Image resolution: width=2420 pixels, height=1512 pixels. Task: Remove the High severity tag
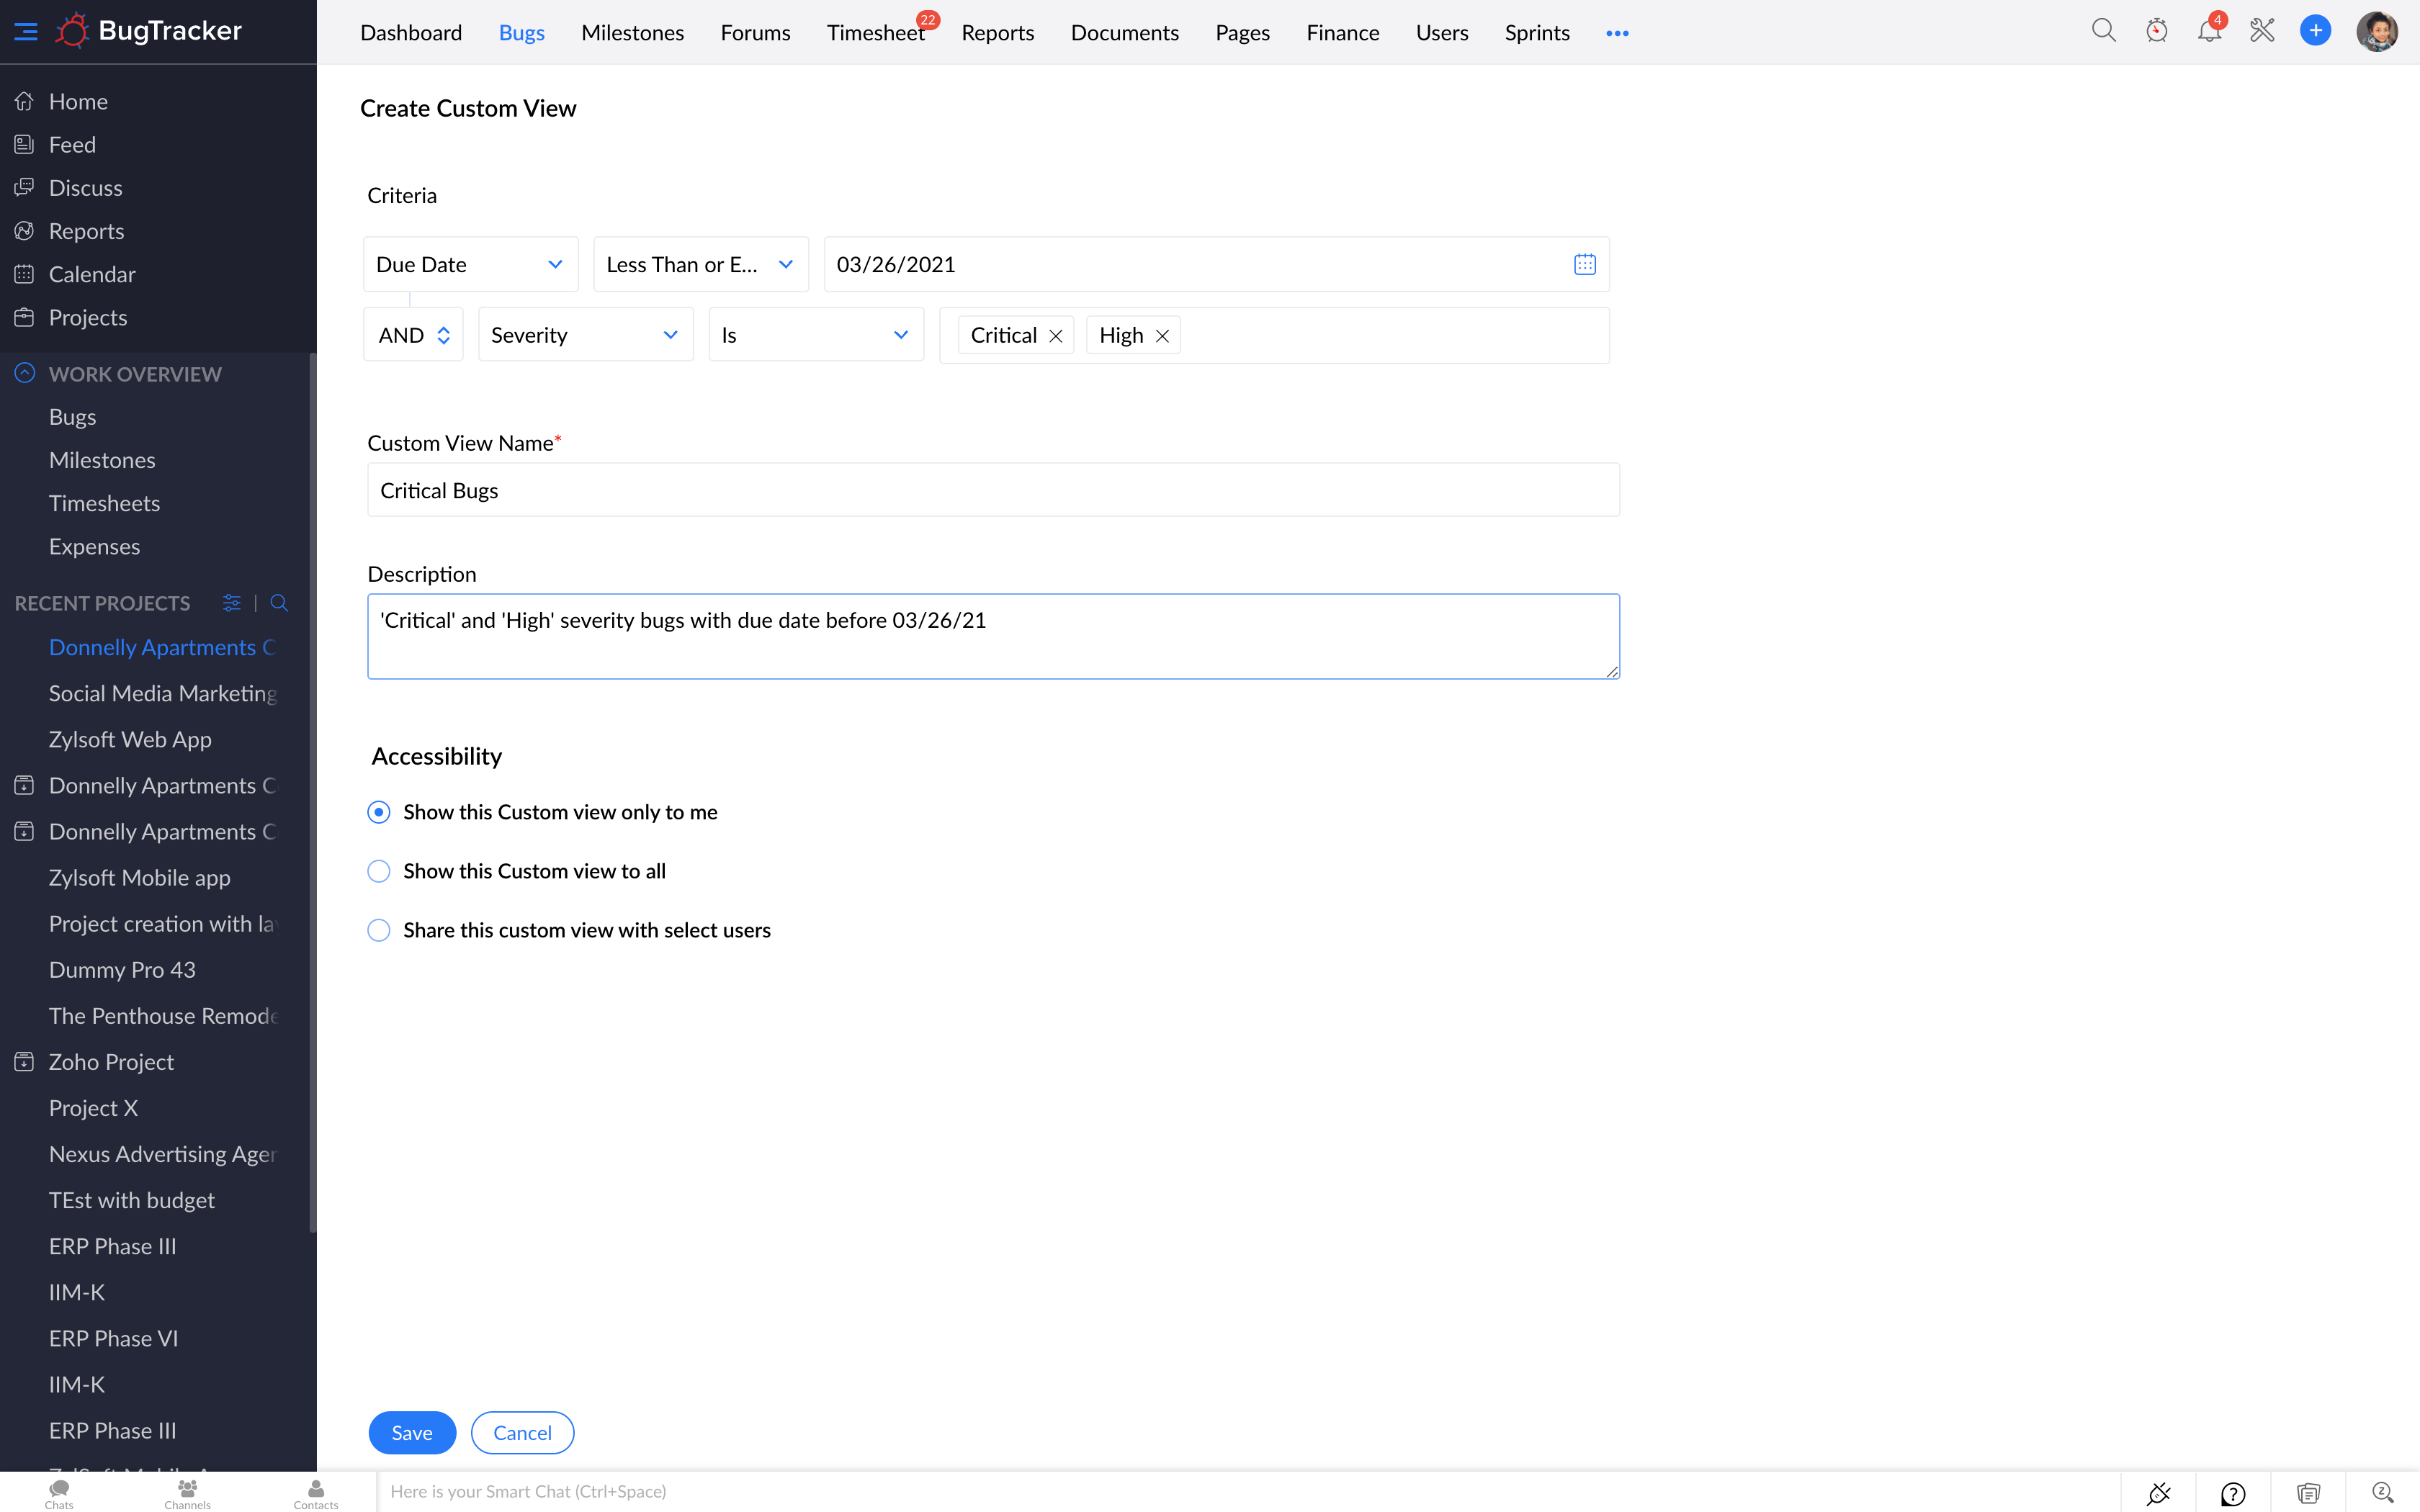1162,336
